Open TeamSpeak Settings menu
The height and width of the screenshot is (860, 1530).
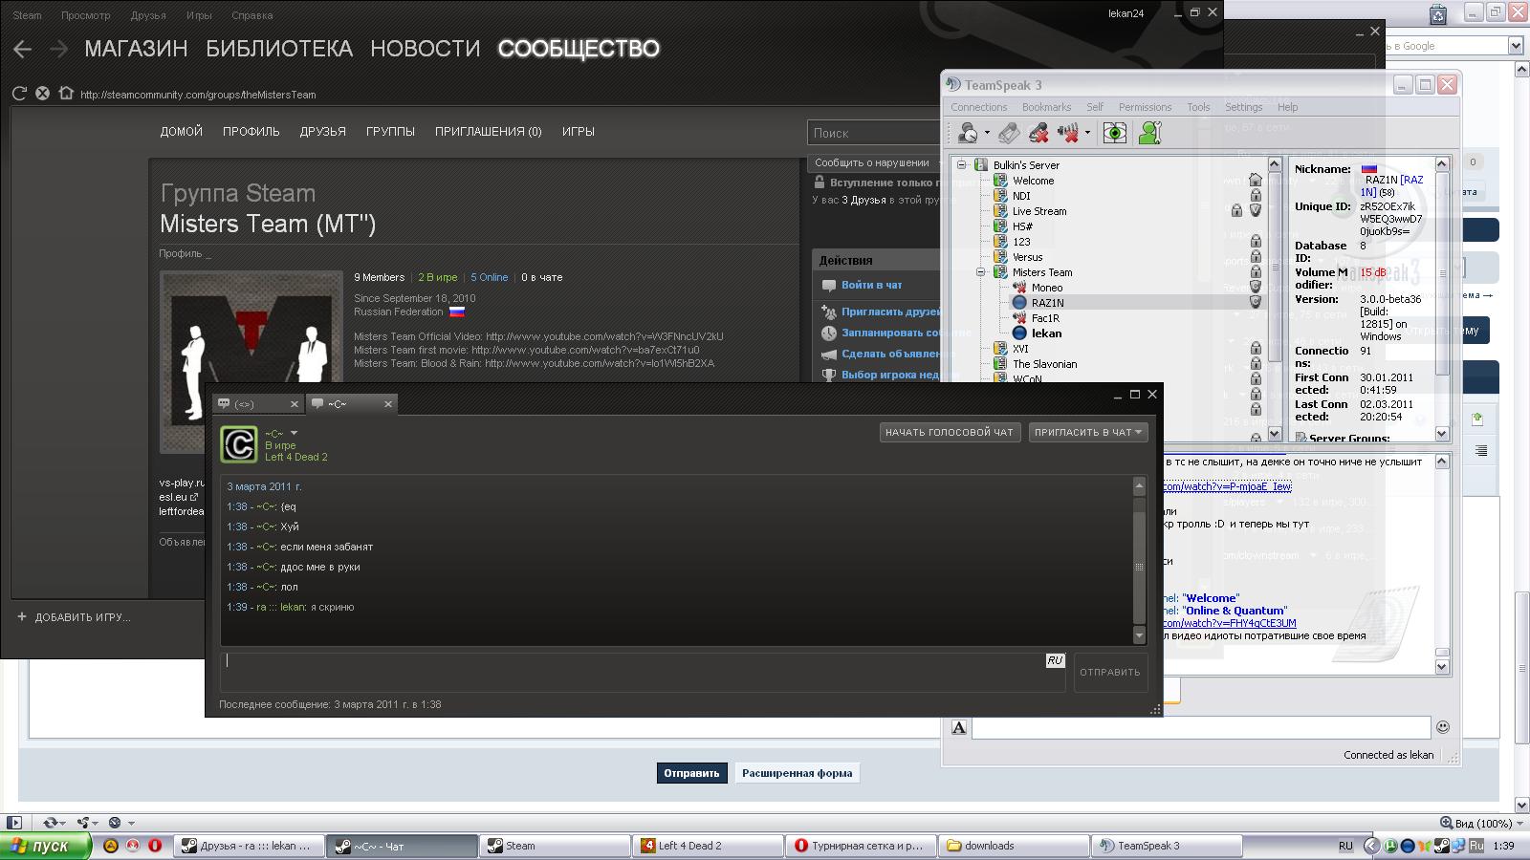point(1243,107)
